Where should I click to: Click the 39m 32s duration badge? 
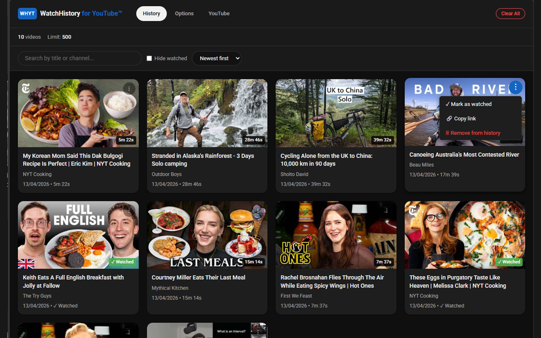point(383,140)
